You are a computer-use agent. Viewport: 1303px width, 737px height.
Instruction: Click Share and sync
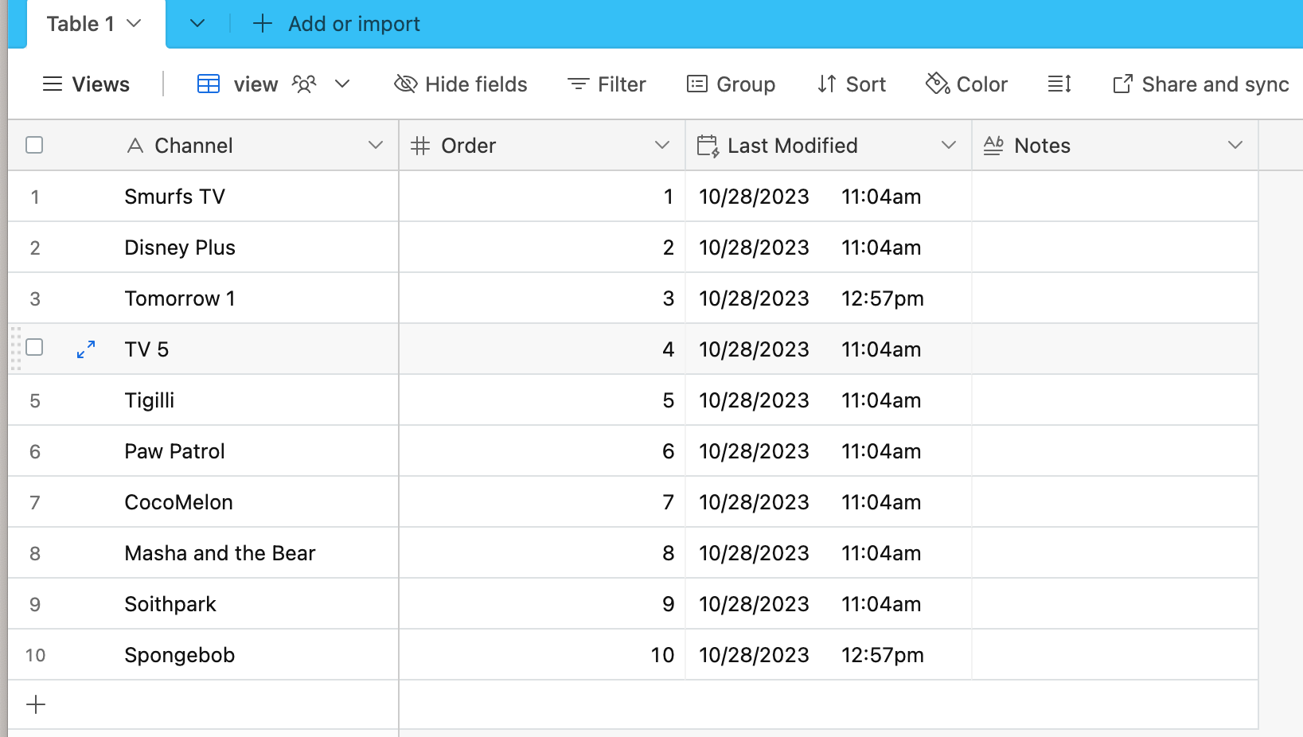tap(1201, 84)
